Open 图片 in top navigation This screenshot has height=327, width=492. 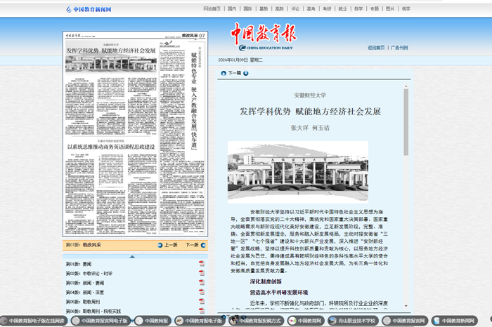click(x=390, y=8)
